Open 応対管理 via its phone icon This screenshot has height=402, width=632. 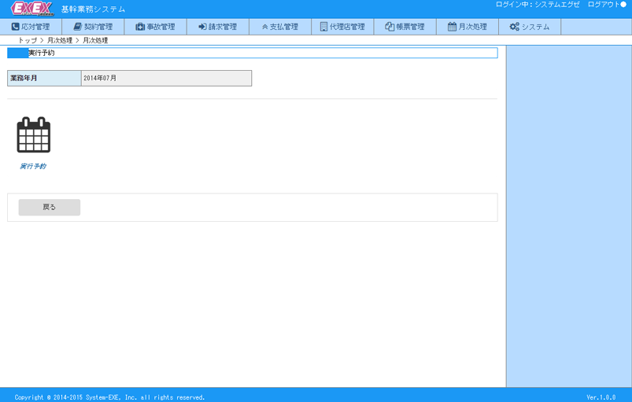point(16,27)
